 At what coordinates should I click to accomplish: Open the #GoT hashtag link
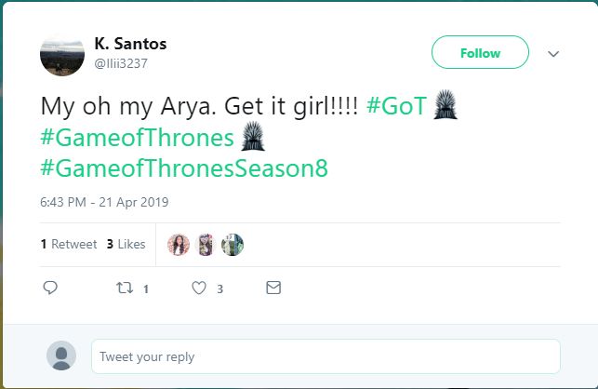[x=395, y=106]
